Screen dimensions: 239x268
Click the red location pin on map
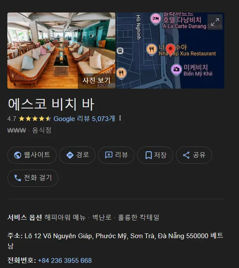(x=170, y=50)
